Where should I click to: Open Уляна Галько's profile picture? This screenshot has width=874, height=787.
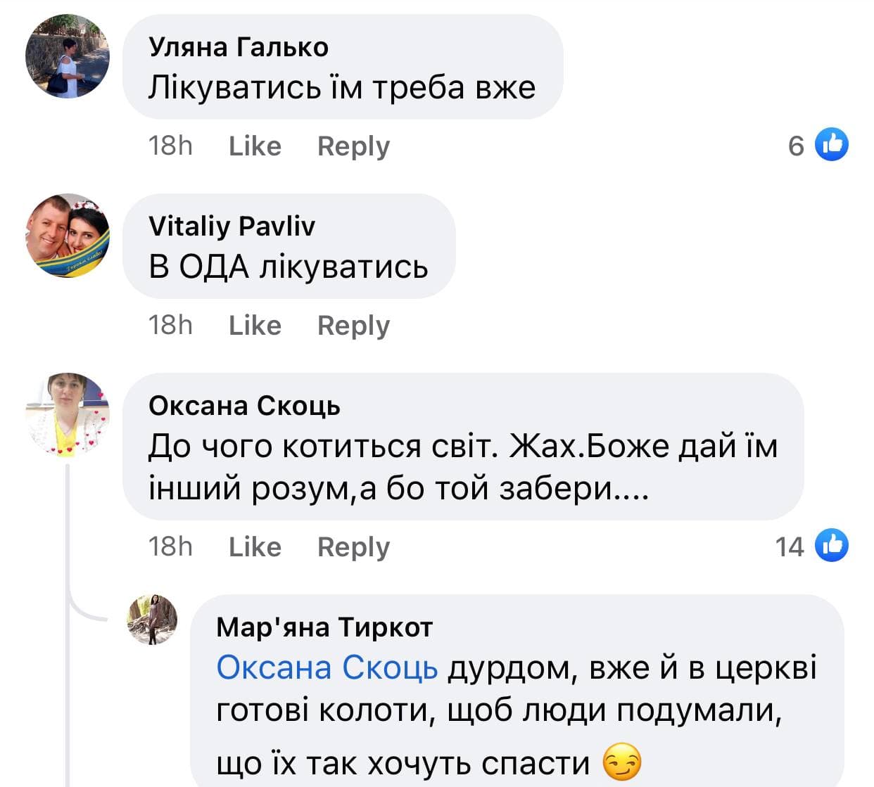pyautogui.click(x=68, y=56)
